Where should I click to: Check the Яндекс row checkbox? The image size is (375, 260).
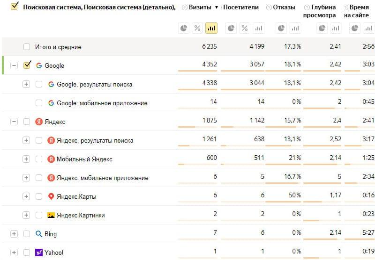coord(27,122)
